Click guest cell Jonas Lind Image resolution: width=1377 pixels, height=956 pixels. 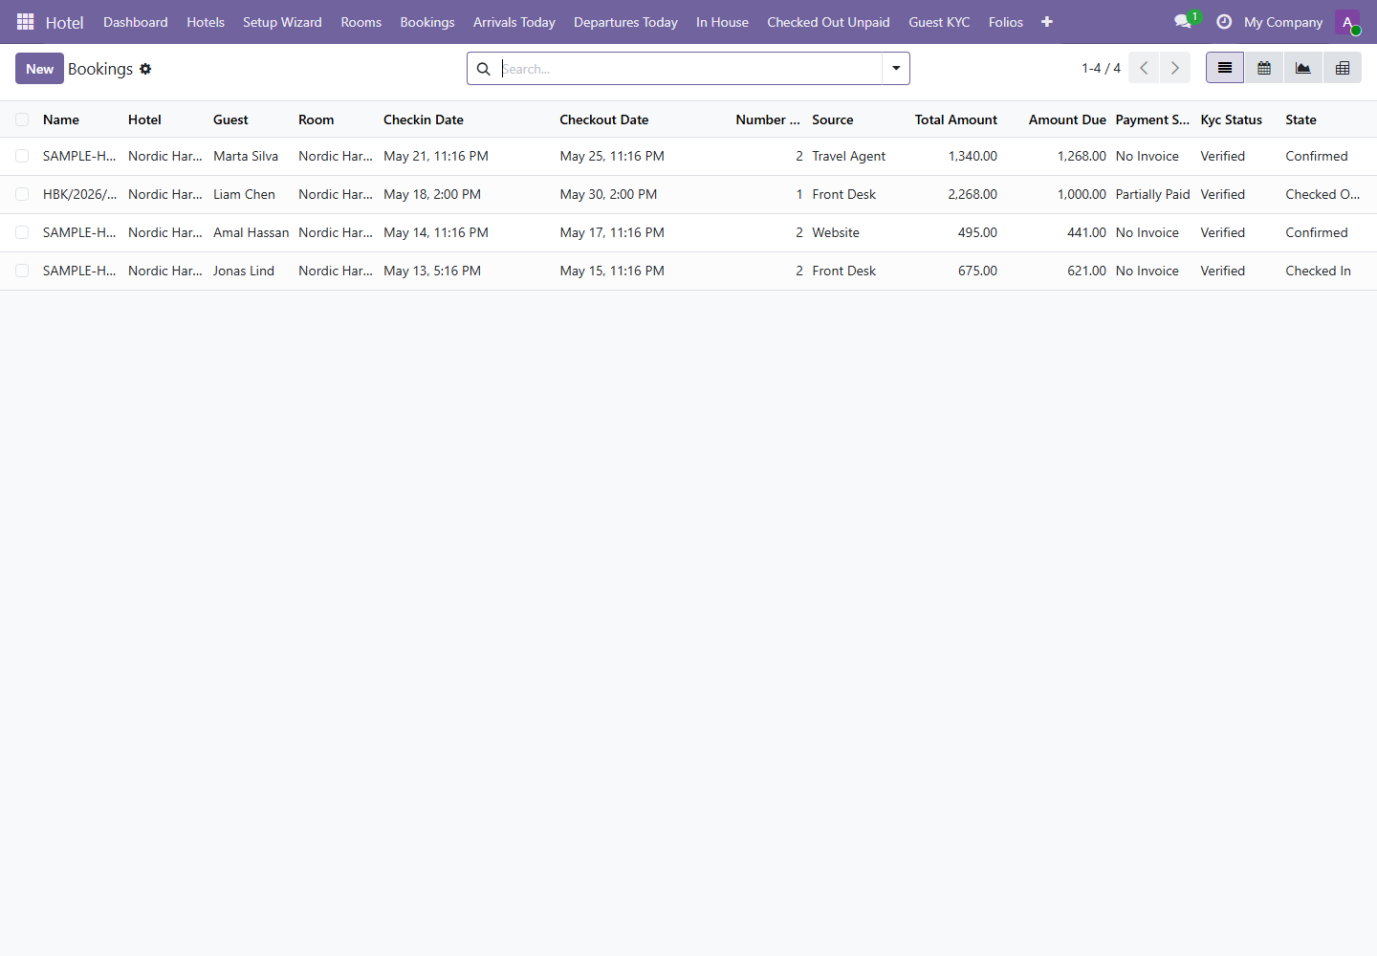[244, 271]
